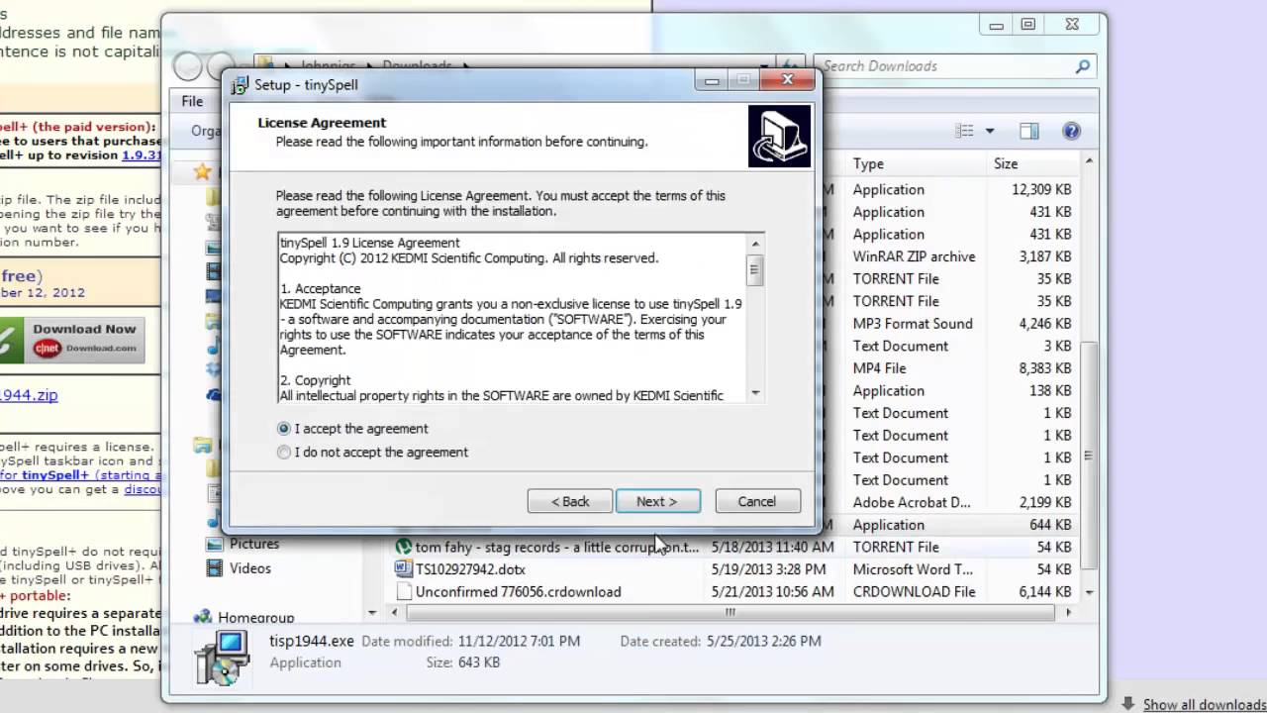Click the tisp1944.exe name in details pane
Screen dimensions: 1267x713
(x=312, y=641)
